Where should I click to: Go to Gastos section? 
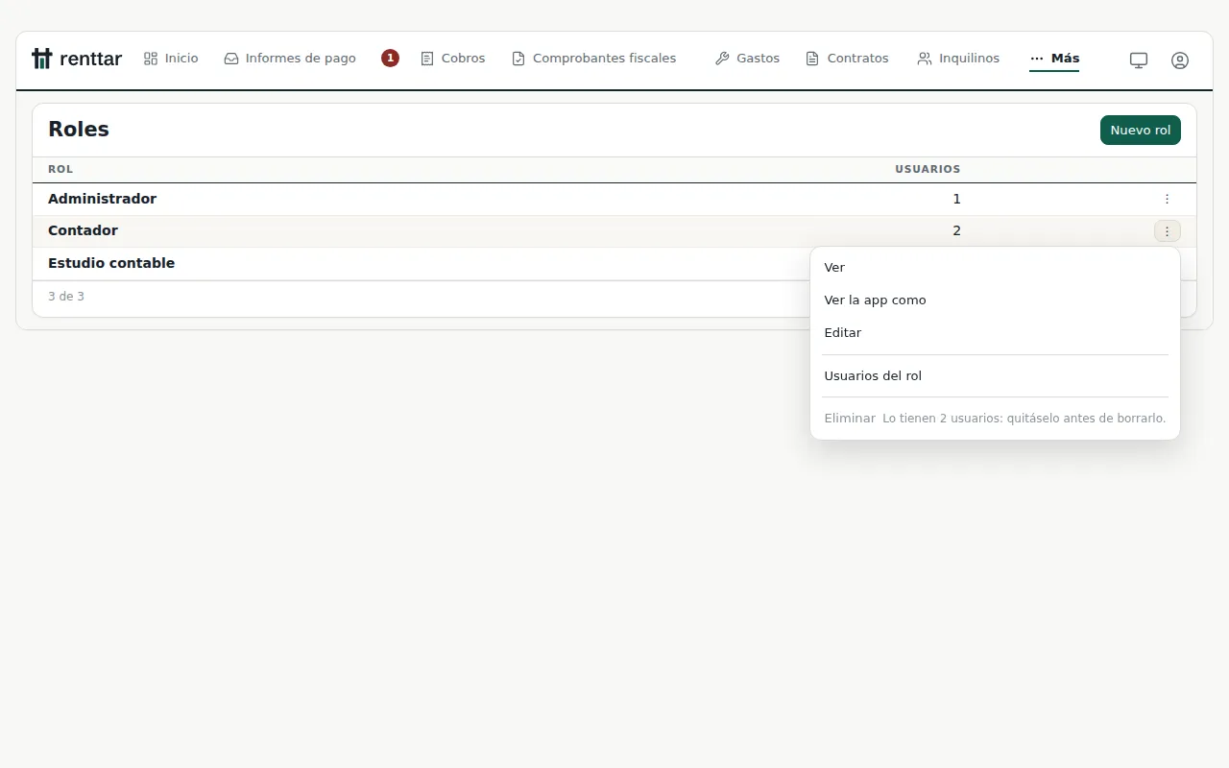[x=748, y=59]
